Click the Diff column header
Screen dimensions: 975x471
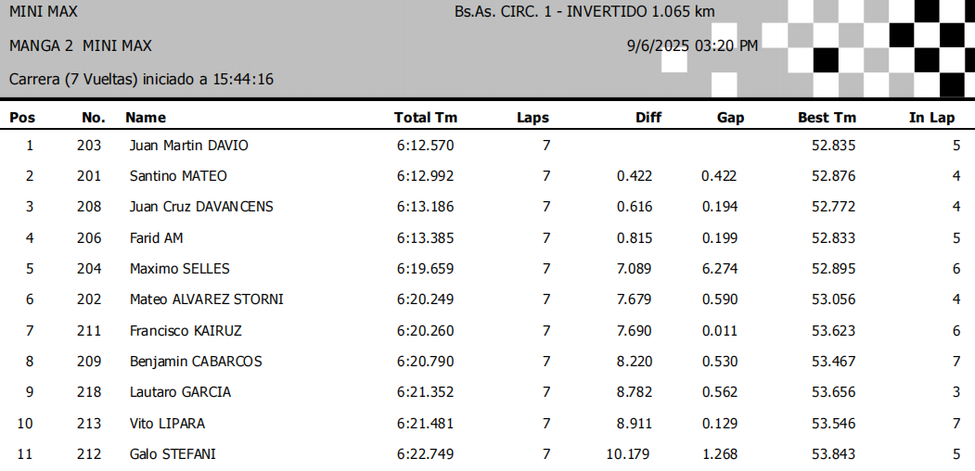coord(648,118)
